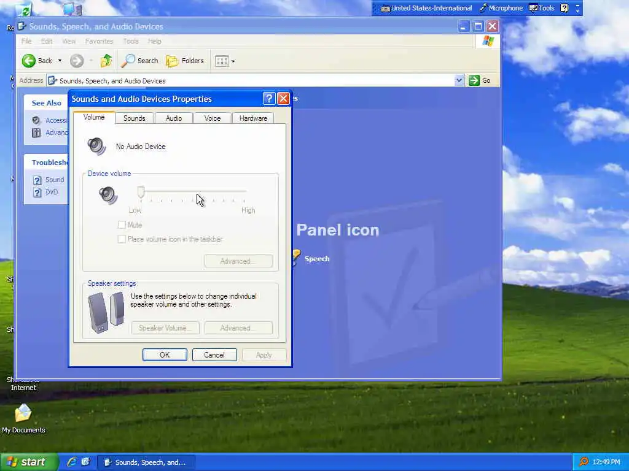
Task: Open the Views icon in toolbar
Action: point(222,61)
